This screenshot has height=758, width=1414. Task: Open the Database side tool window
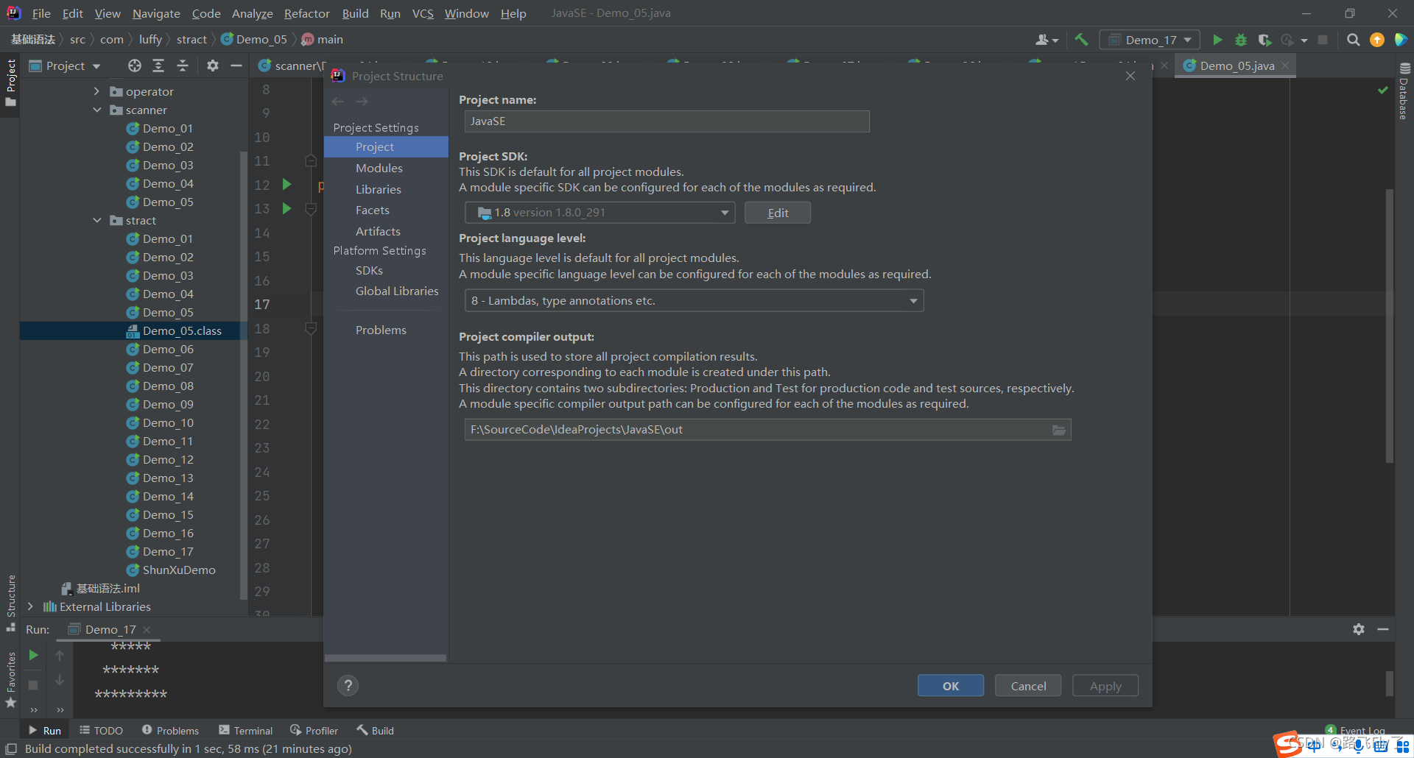coord(1404,91)
